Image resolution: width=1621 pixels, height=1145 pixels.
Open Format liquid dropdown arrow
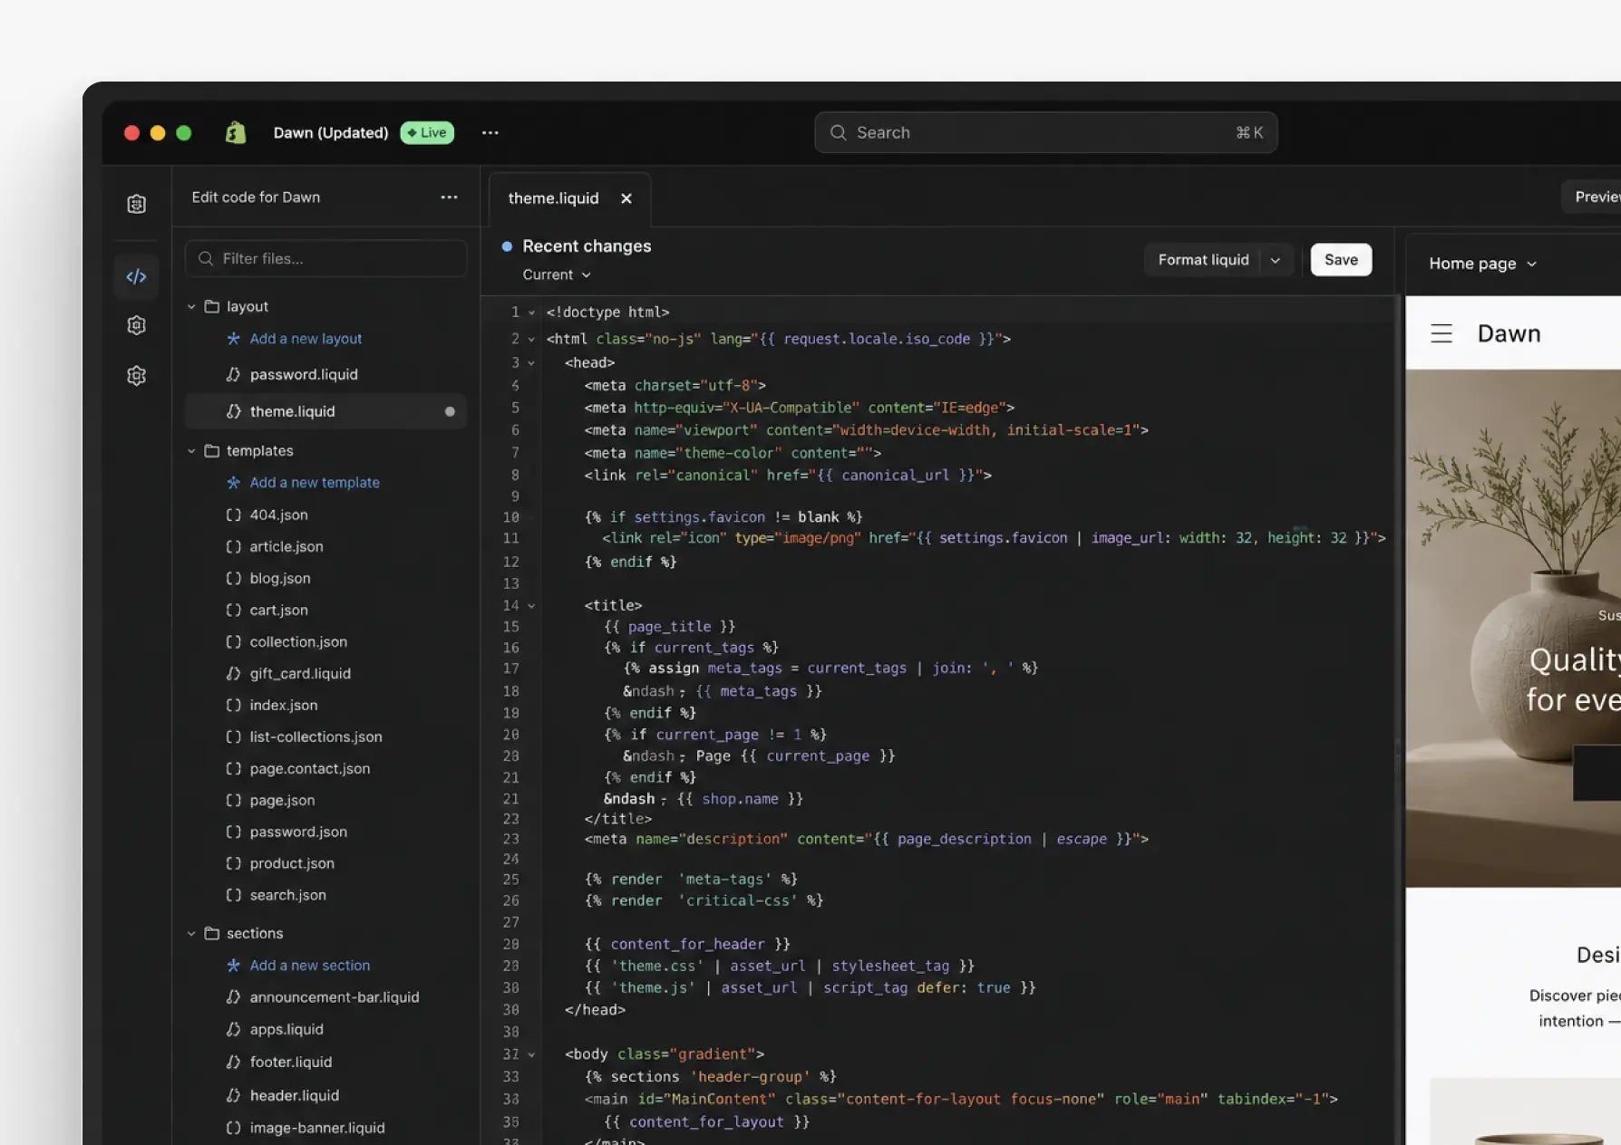[1276, 260]
